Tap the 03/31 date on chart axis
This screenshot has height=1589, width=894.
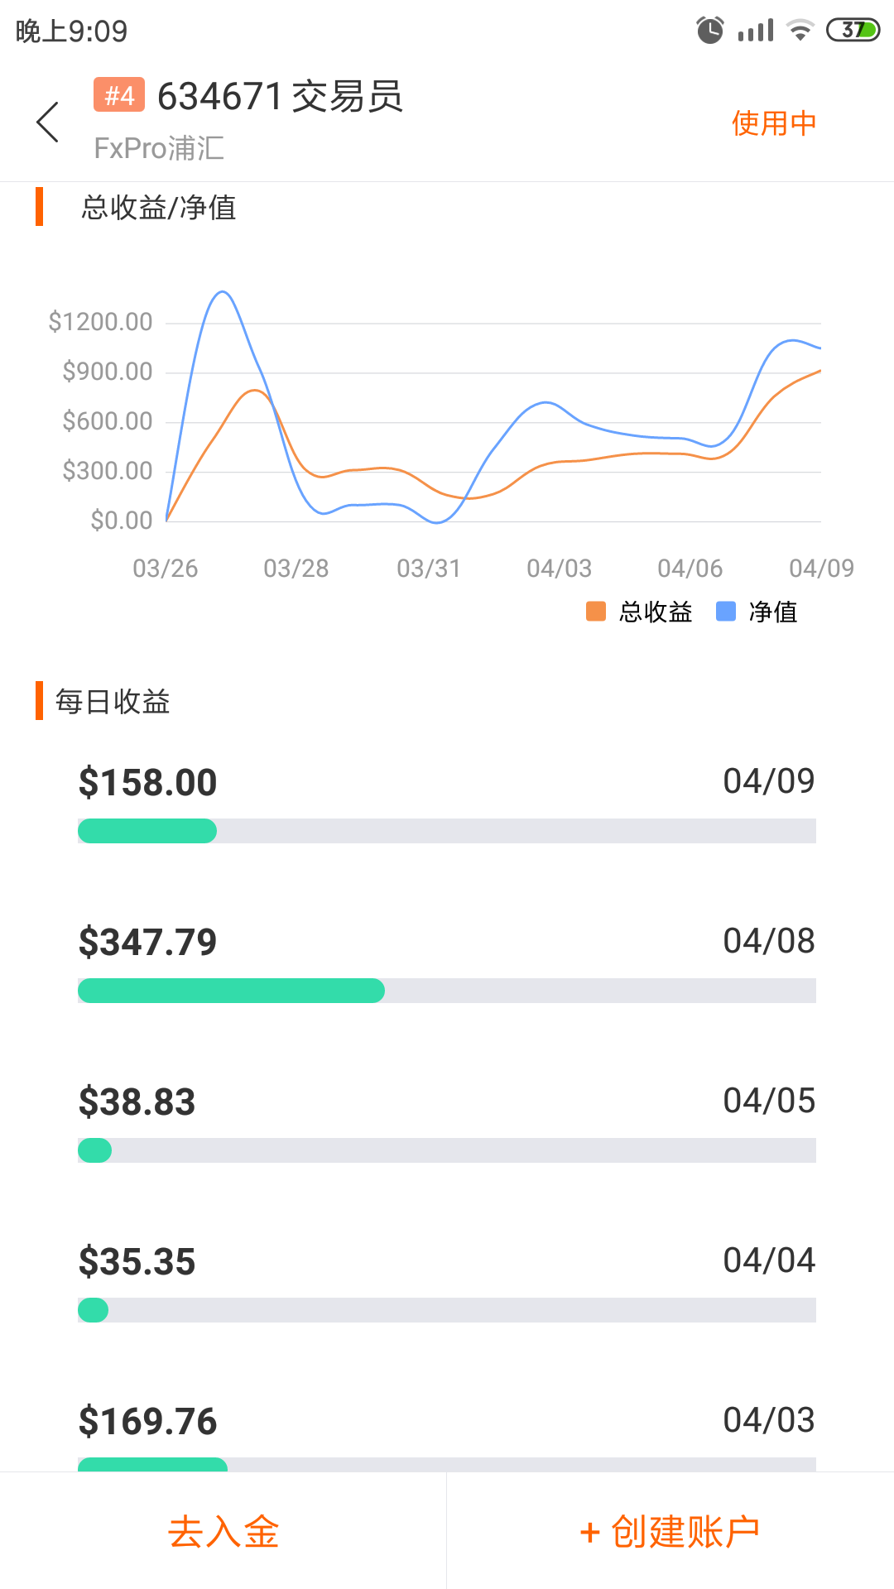428,569
